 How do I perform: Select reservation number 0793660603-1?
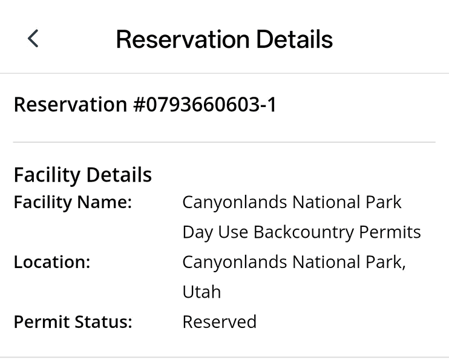pyautogui.click(x=145, y=105)
